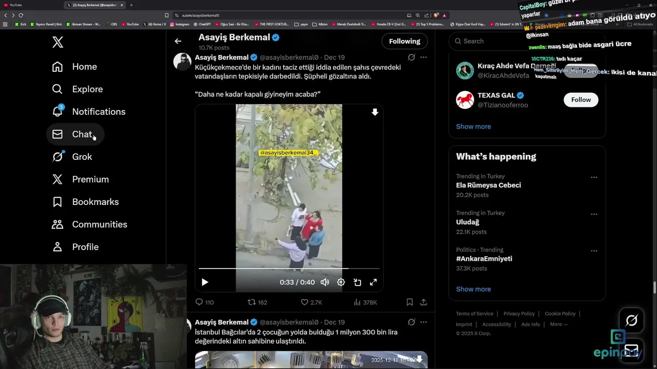Open Communities from the sidebar
The width and height of the screenshot is (657, 369).
(x=90, y=224)
